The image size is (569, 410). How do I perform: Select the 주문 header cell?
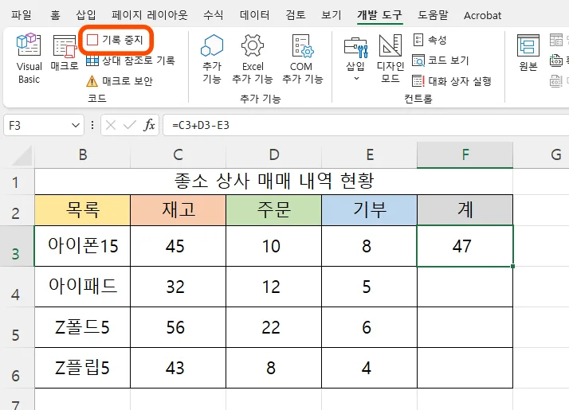(273, 210)
